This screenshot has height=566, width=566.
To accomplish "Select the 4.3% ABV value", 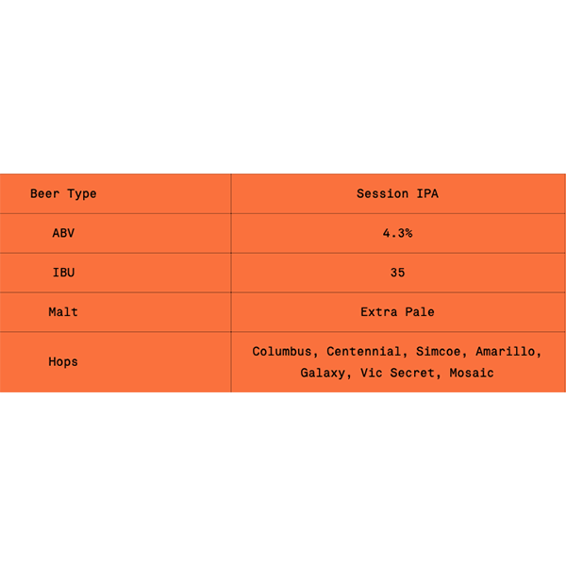I will [397, 233].
